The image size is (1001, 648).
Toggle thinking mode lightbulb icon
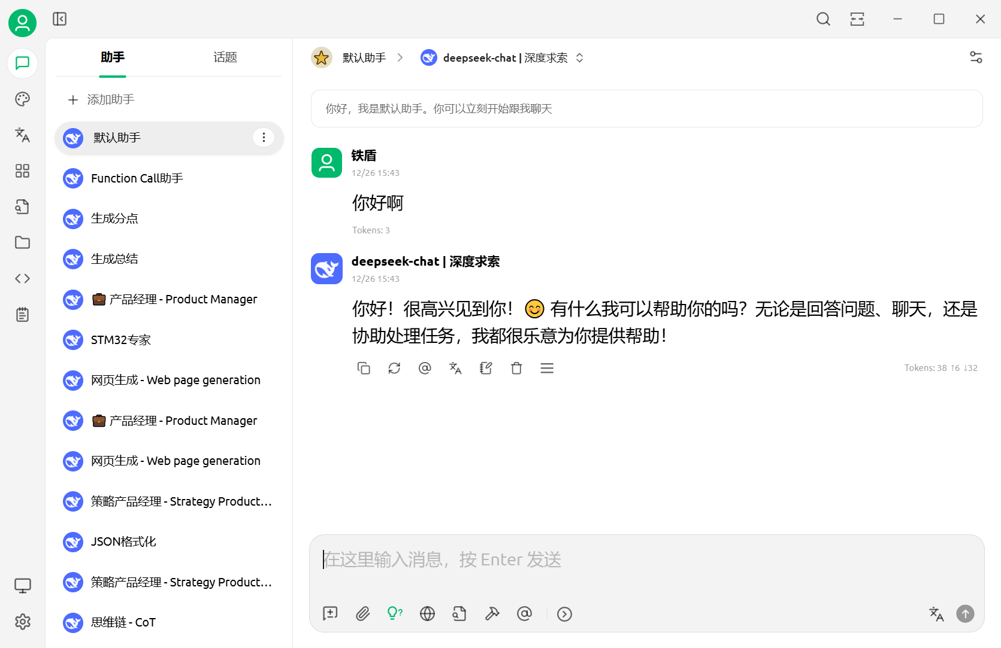[395, 614]
